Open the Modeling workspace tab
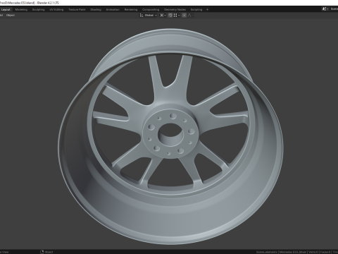The image size is (338, 254). tap(21, 10)
